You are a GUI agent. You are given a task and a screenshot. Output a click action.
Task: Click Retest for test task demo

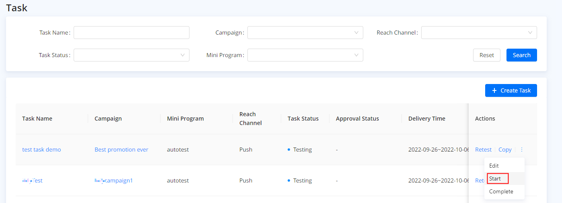(483, 150)
